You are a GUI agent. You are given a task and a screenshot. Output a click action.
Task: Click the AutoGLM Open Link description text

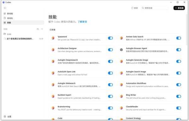[x=72, y=75]
